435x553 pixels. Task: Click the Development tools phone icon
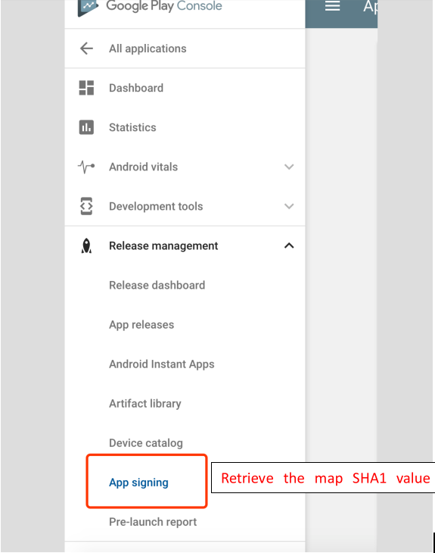click(86, 206)
